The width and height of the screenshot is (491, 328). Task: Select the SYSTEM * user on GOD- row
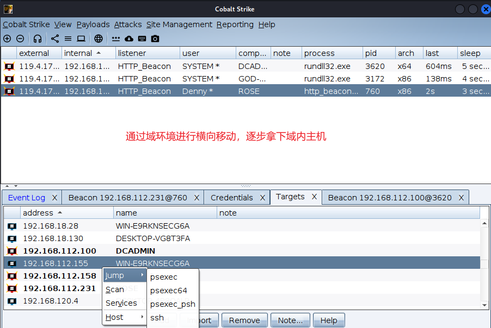pos(201,79)
